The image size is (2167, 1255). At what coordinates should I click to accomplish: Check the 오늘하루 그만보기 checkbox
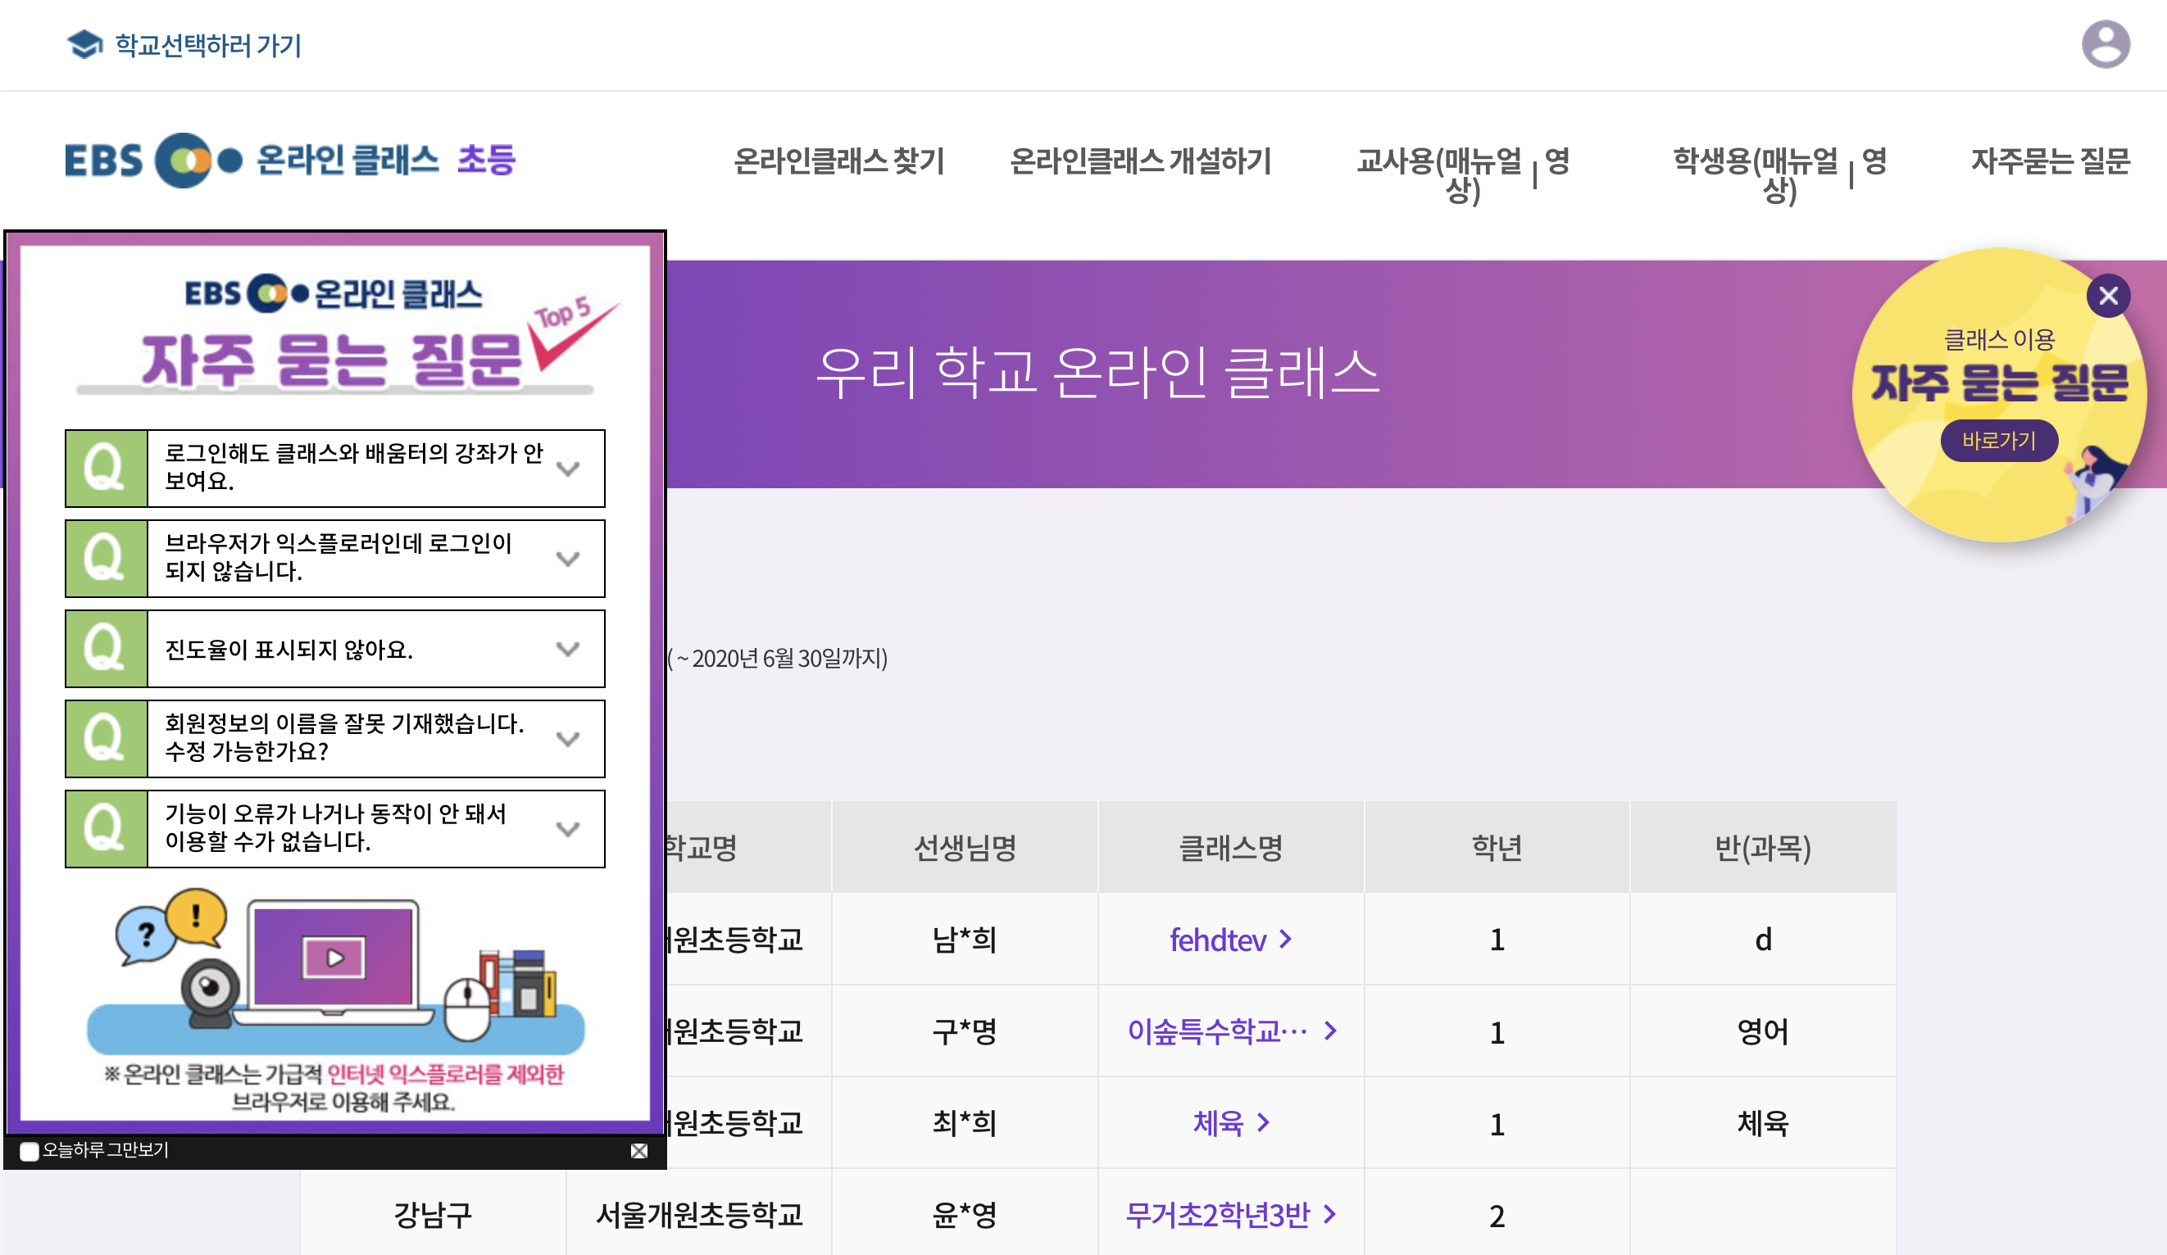[x=30, y=1151]
